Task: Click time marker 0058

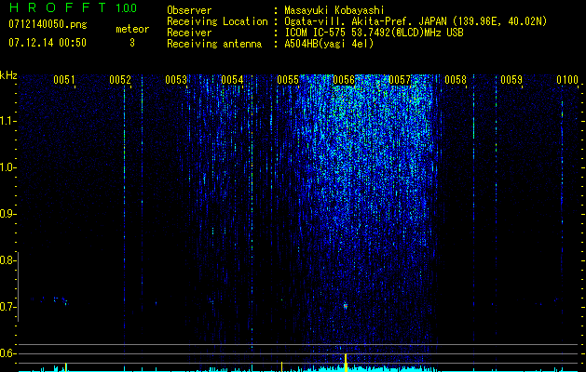Action: [x=456, y=80]
